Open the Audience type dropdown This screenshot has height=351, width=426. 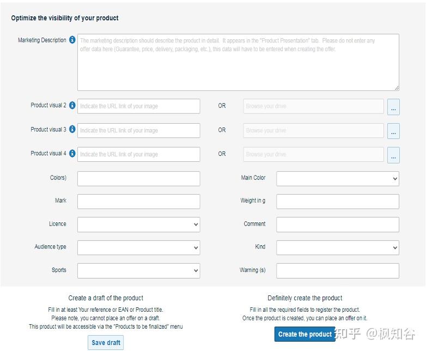pos(138,247)
